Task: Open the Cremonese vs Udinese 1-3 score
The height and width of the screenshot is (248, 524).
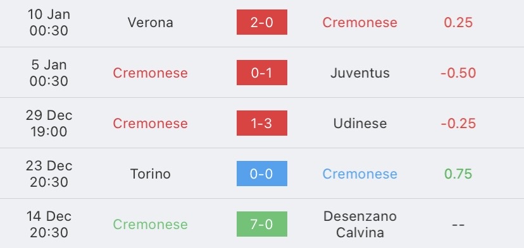Action: pos(261,123)
